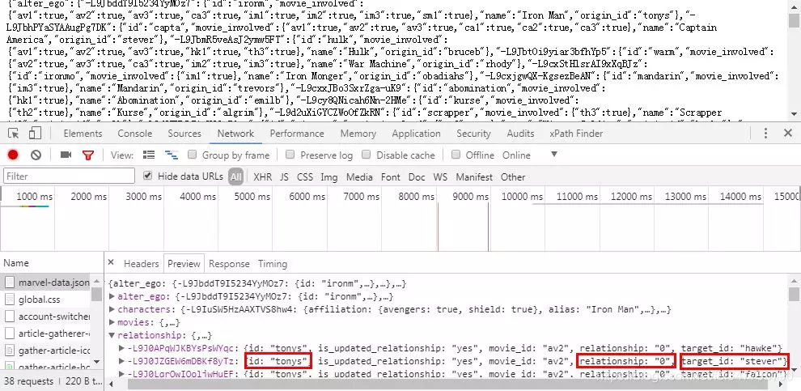Click icon beside gather-article-icc request
The image size is (801, 391).
[x=10, y=351]
